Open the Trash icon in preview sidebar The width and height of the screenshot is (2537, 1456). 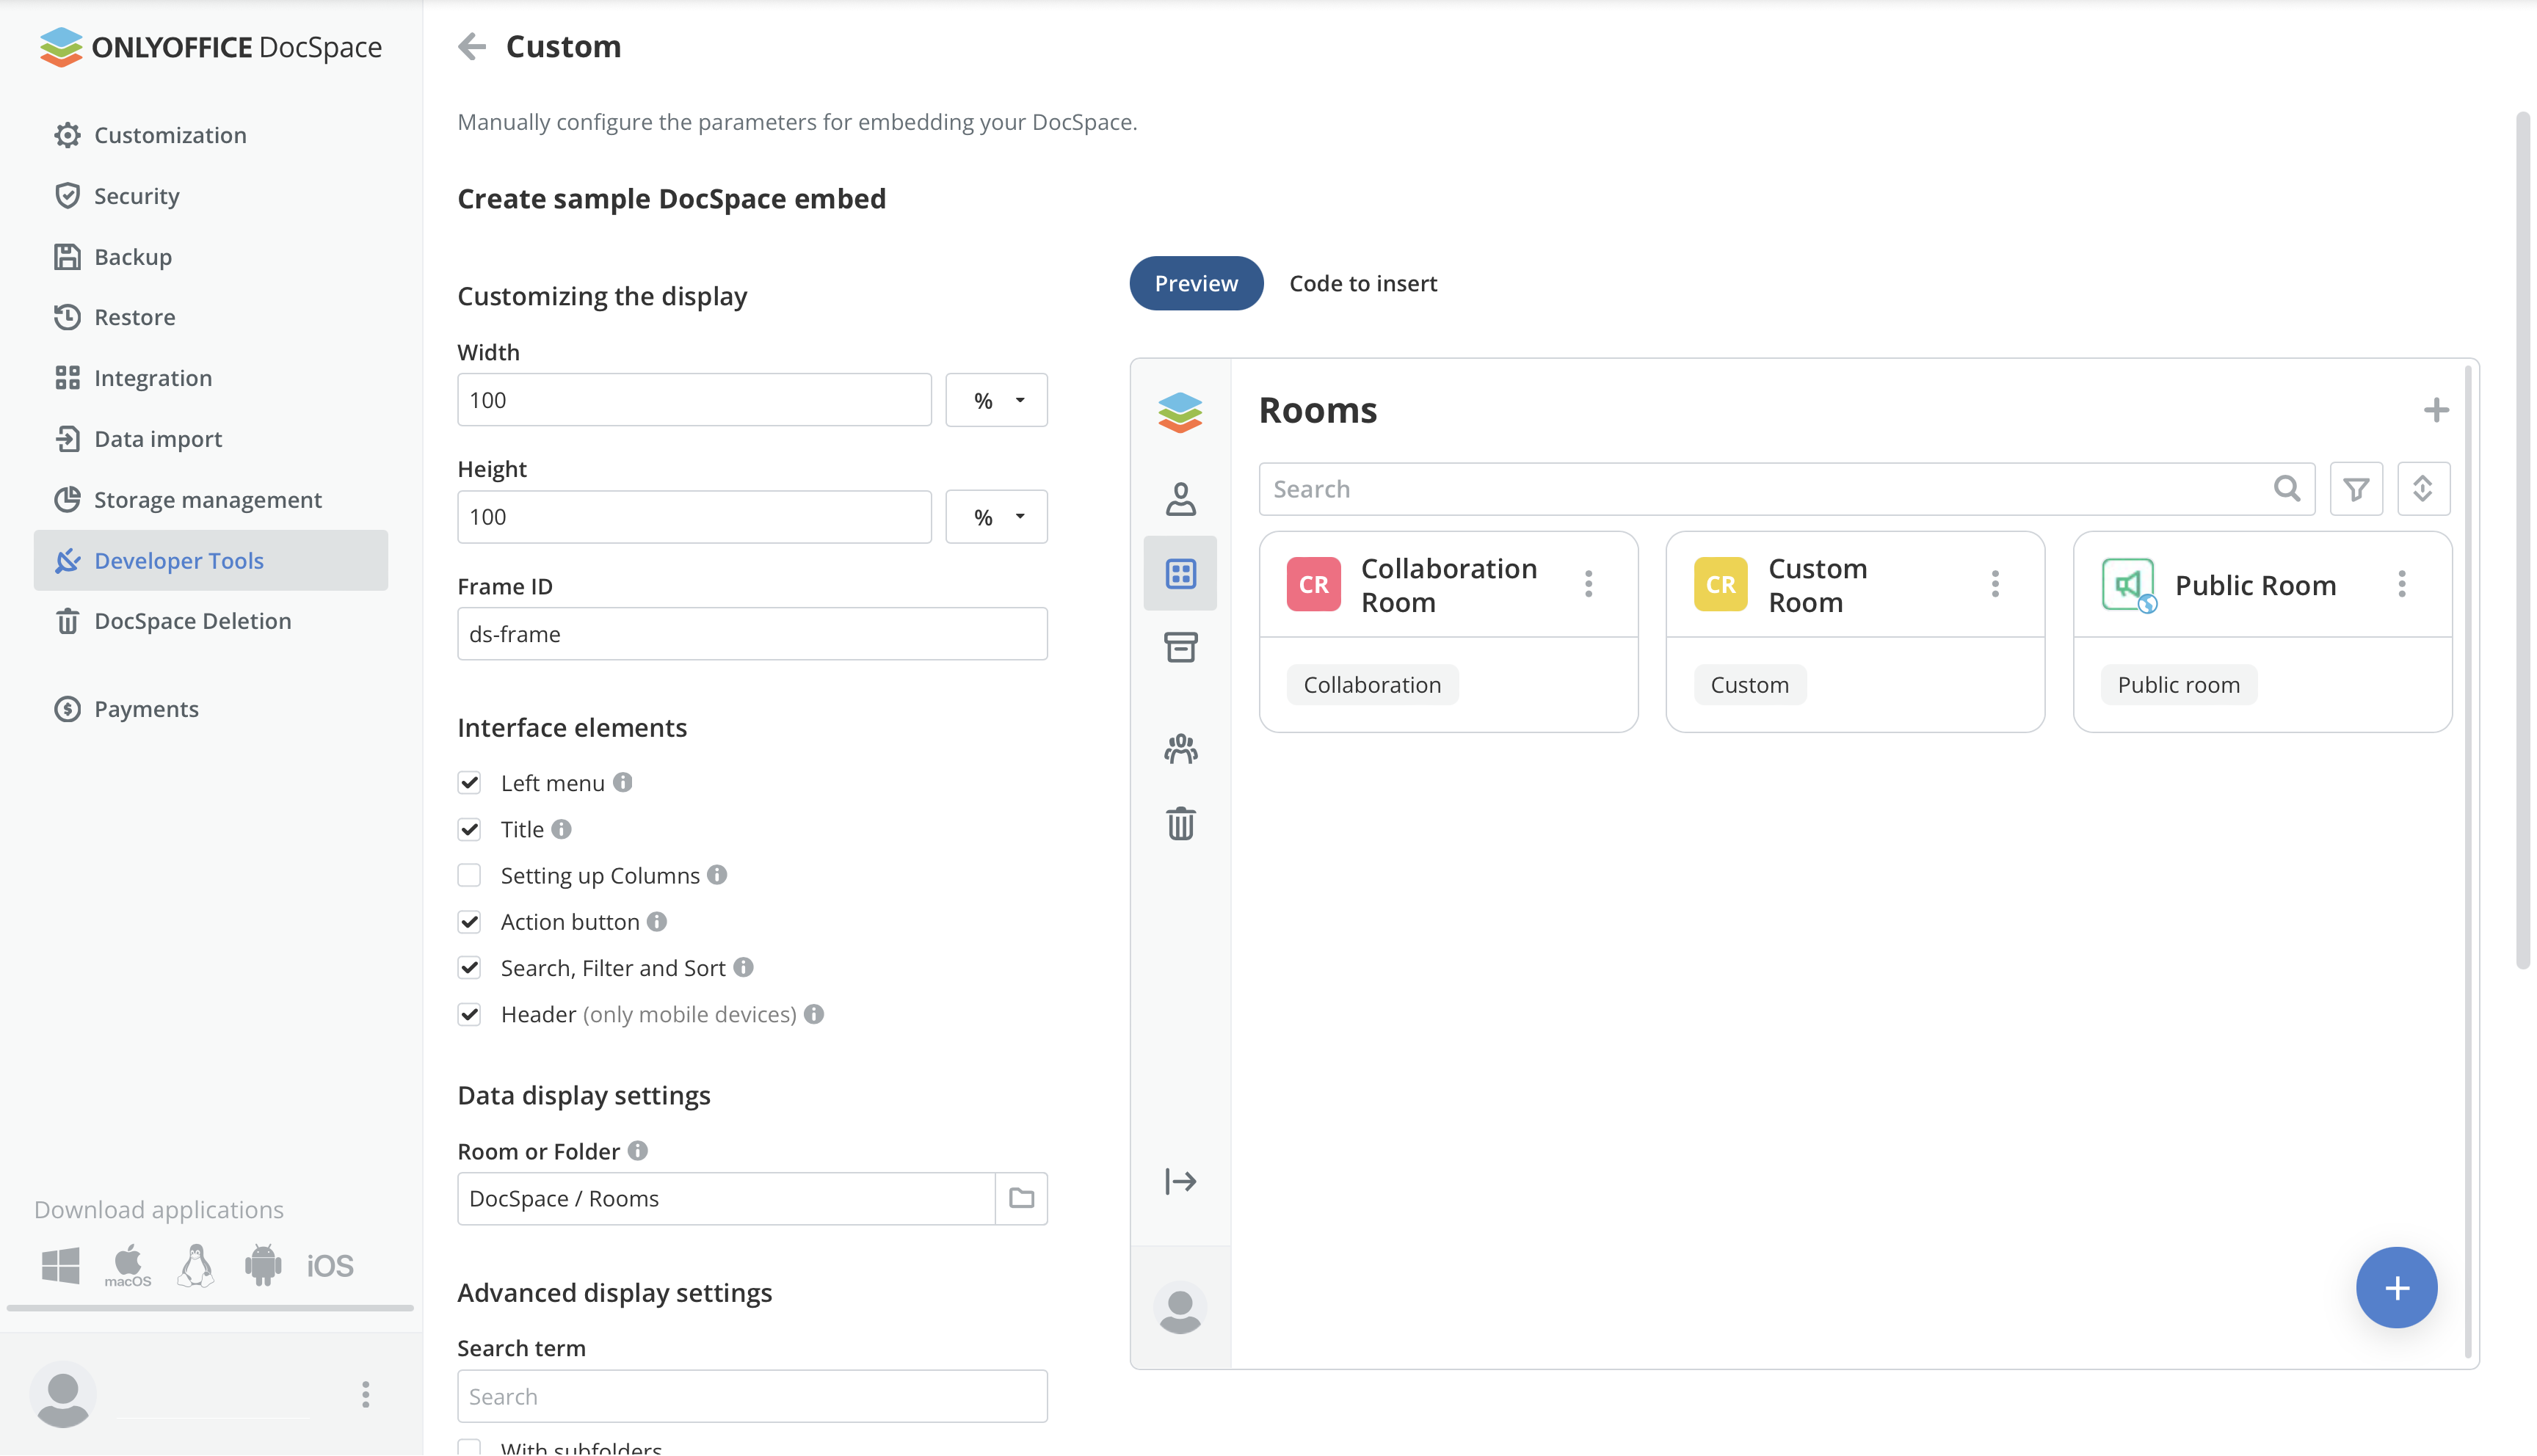tap(1180, 823)
